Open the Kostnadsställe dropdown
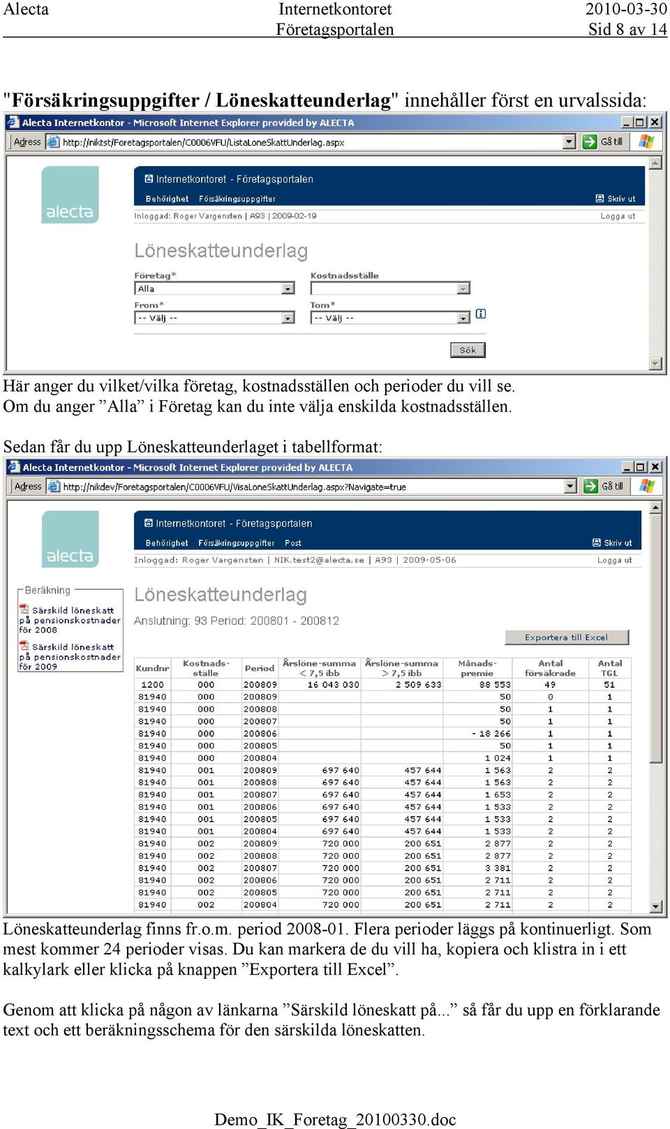 (x=390, y=288)
